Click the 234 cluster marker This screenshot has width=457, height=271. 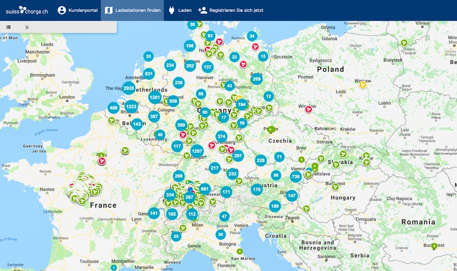(x=170, y=65)
